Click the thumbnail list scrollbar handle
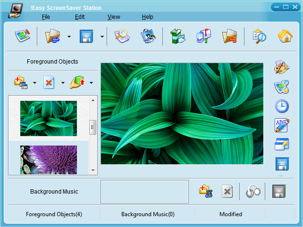The width and height of the screenshot is (303, 227). [x=93, y=127]
